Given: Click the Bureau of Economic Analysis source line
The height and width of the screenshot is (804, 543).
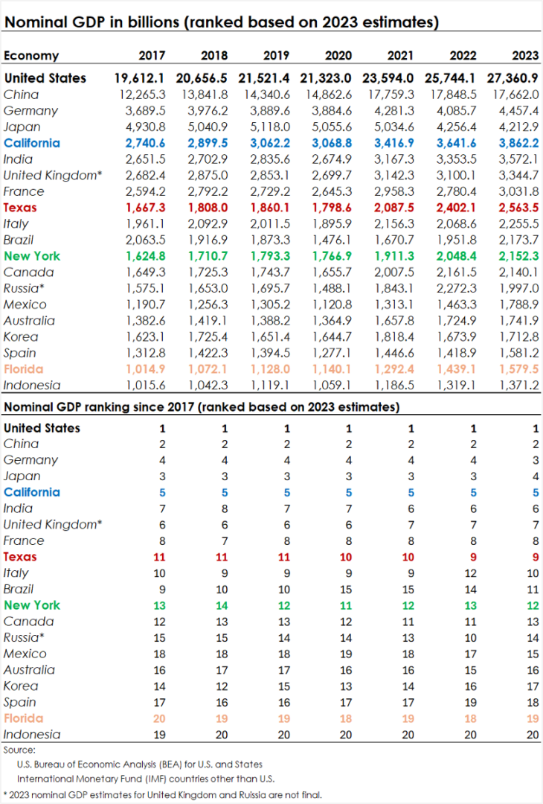Looking at the screenshot, I should click(139, 764).
